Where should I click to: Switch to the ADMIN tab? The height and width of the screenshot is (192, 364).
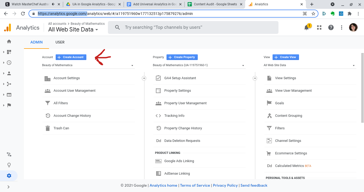point(37,42)
